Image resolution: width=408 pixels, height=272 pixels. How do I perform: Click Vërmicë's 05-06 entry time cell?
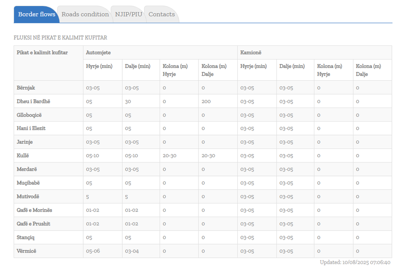tap(92, 251)
